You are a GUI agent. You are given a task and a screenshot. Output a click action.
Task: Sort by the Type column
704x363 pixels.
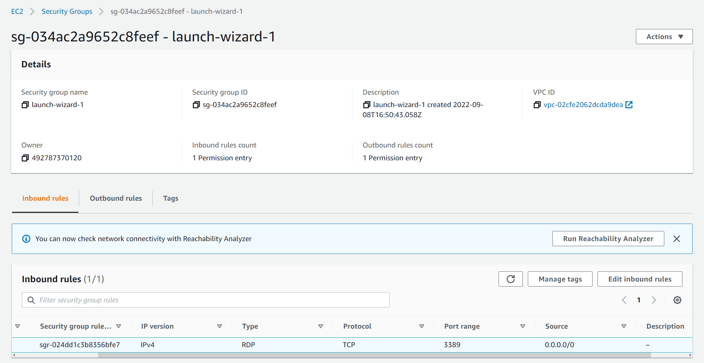320,326
